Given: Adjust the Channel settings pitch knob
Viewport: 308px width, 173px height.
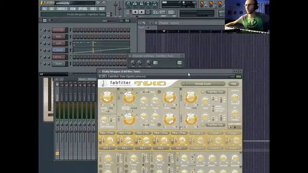Looking at the screenshot, I should (x=149, y=62).
